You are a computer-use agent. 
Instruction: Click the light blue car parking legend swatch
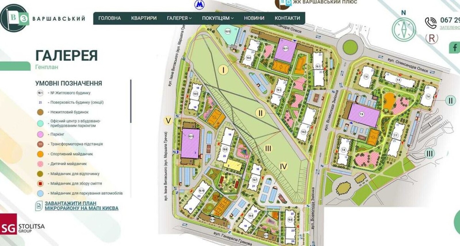pos(40,193)
